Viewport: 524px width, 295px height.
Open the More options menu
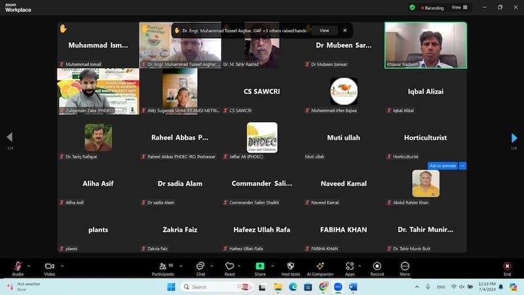405,266
